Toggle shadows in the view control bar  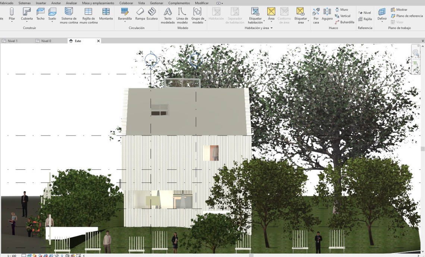pos(40,256)
